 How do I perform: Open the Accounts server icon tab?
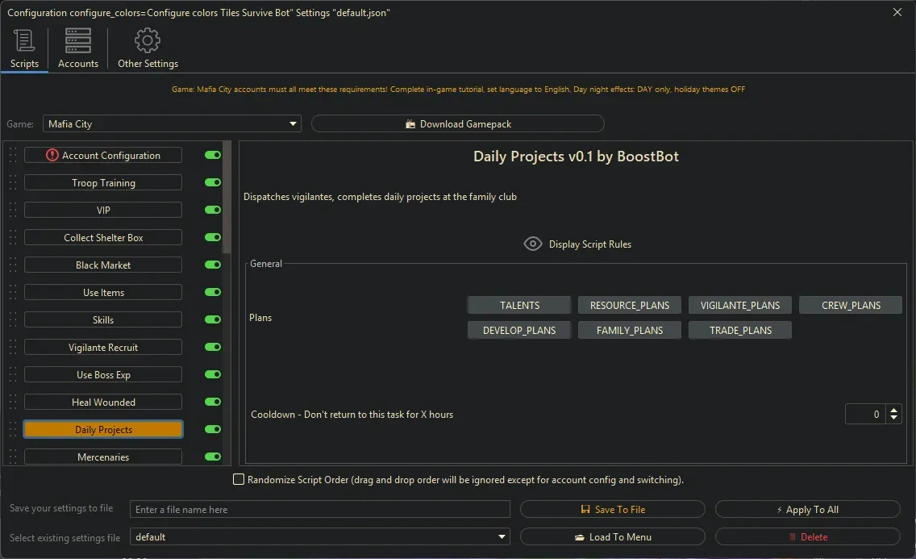click(x=78, y=41)
